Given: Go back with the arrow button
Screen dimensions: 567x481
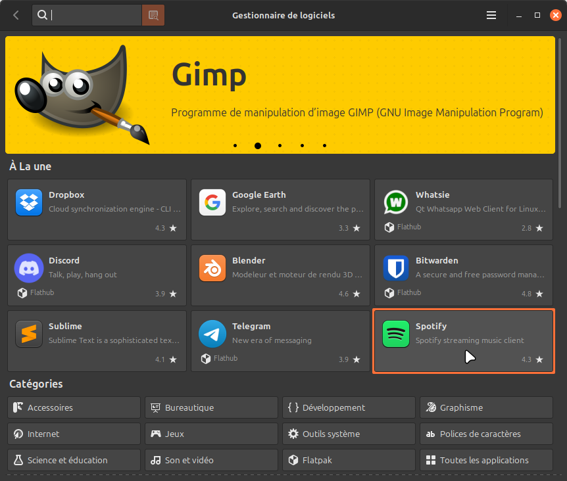Looking at the screenshot, I should pyautogui.click(x=16, y=15).
